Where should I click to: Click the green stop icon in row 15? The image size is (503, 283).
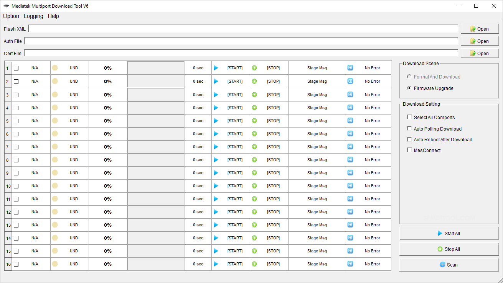(x=254, y=251)
